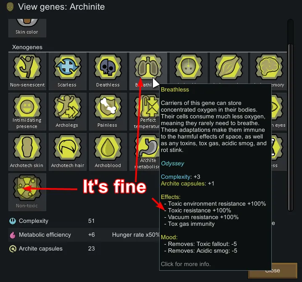Select the Non-senescent gene icon

pyautogui.click(x=27, y=71)
